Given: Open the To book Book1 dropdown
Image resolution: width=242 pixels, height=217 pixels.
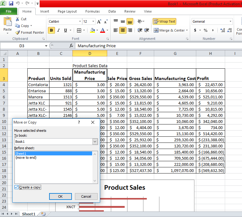Looking at the screenshot, I should [x=95, y=142].
